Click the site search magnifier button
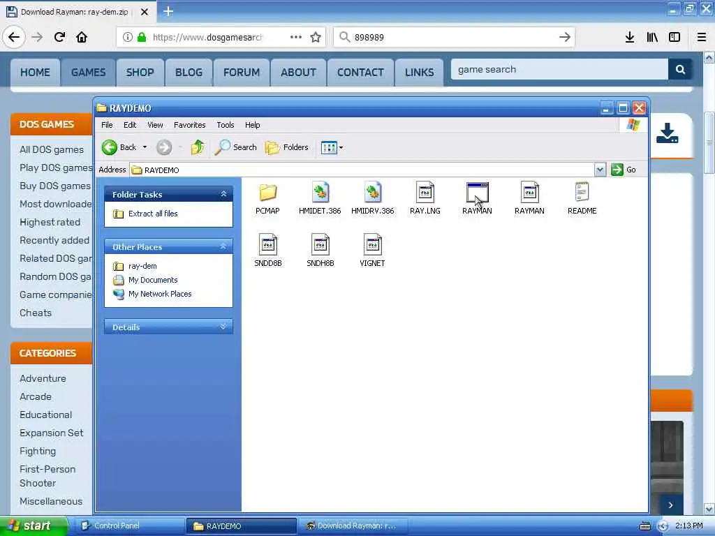The height and width of the screenshot is (536, 715). coord(680,69)
